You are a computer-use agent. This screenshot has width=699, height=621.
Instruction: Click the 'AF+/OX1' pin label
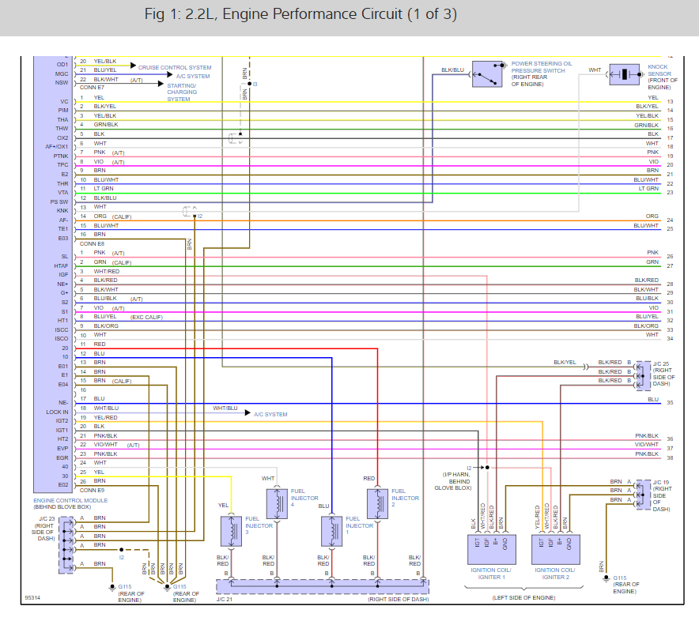[57, 147]
